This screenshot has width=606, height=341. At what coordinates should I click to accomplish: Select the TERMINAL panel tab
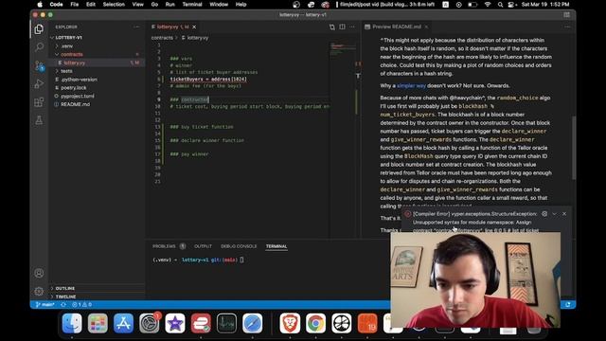(276, 246)
